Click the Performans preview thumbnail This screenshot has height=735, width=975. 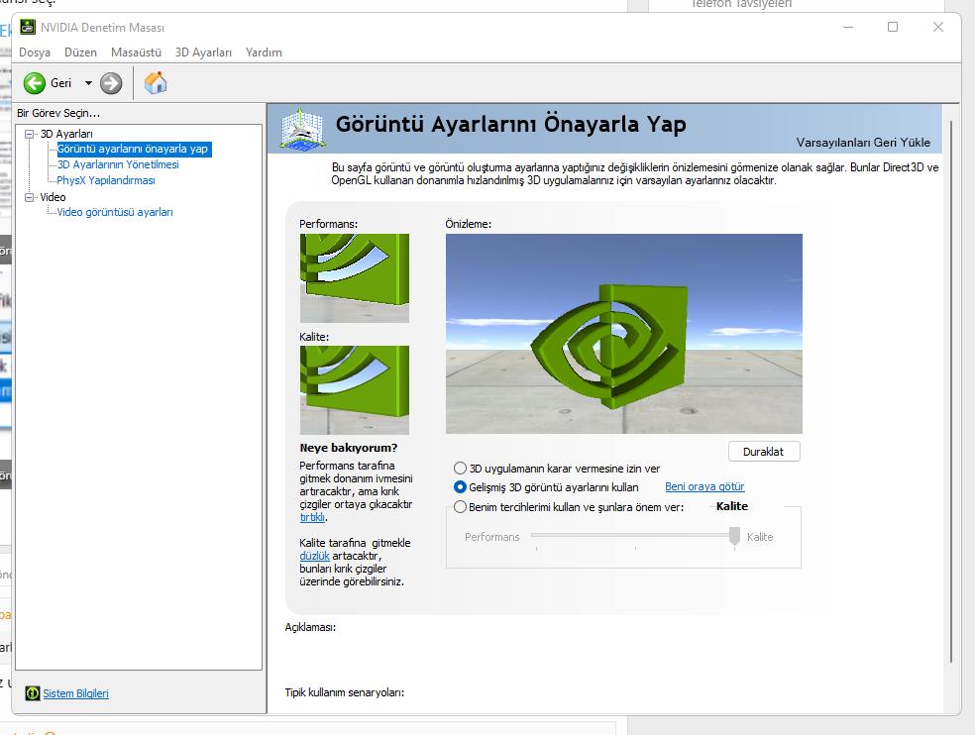tap(355, 278)
